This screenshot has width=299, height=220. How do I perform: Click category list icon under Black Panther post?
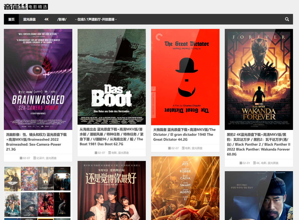254,163
